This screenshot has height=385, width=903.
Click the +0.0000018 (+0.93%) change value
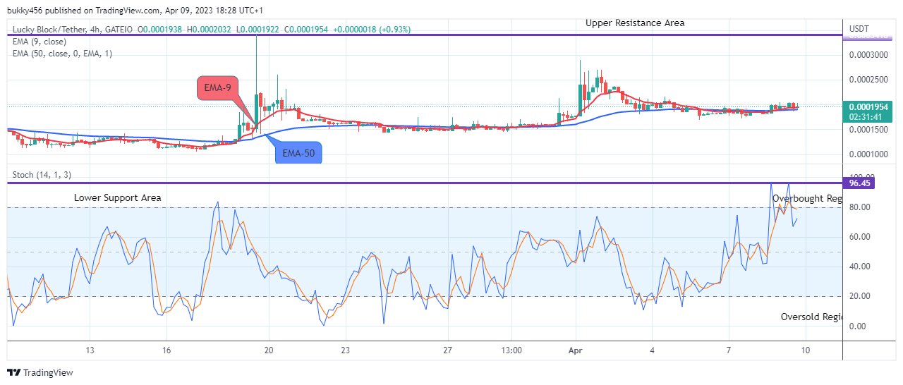[x=372, y=30]
